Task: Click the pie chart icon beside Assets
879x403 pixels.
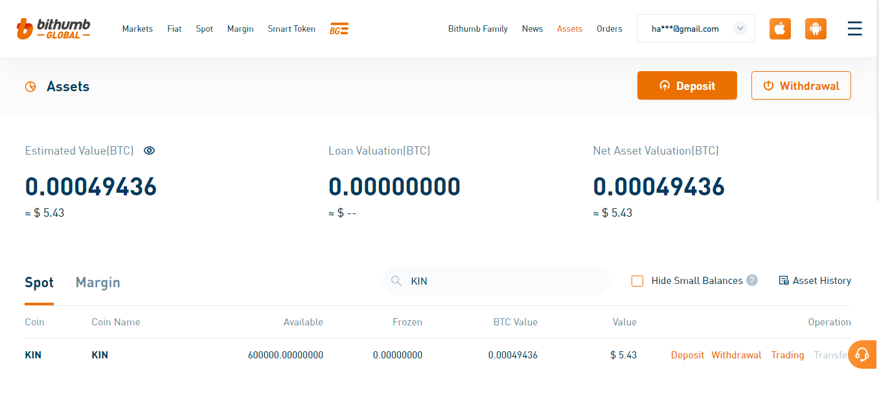Action: point(30,87)
